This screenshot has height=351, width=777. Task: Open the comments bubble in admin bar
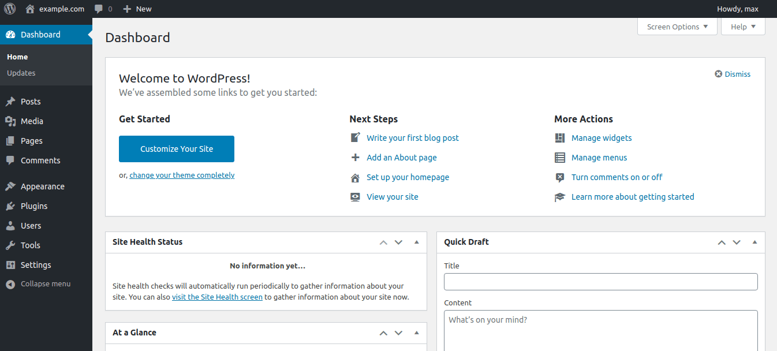(99, 9)
